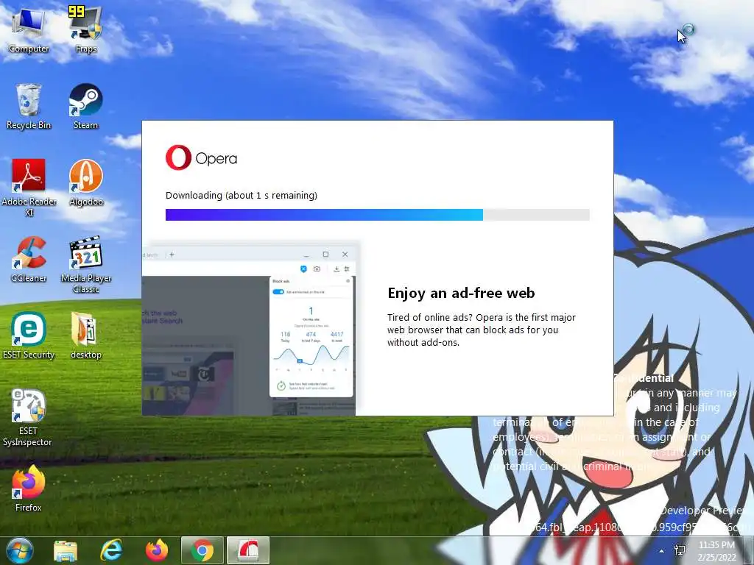Open Media Player Classic shortcut
The image size is (754, 565).
[x=85, y=264]
